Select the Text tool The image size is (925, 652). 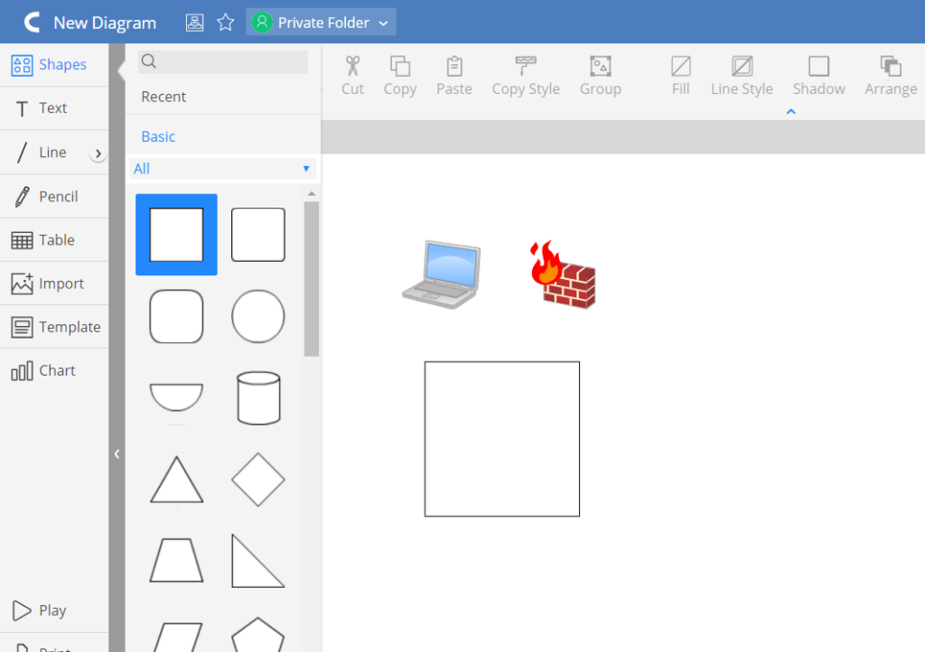54,107
